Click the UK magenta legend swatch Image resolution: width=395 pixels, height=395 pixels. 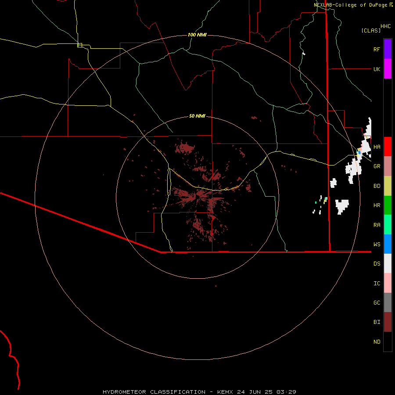point(388,69)
